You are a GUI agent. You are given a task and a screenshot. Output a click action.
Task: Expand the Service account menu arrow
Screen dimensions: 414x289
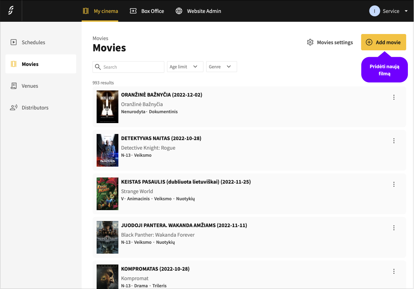click(x=406, y=11)
